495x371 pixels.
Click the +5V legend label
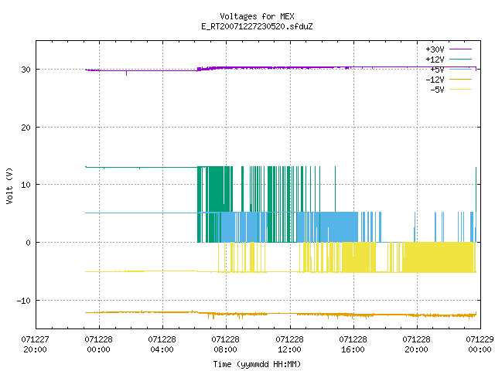click(437, 70)
